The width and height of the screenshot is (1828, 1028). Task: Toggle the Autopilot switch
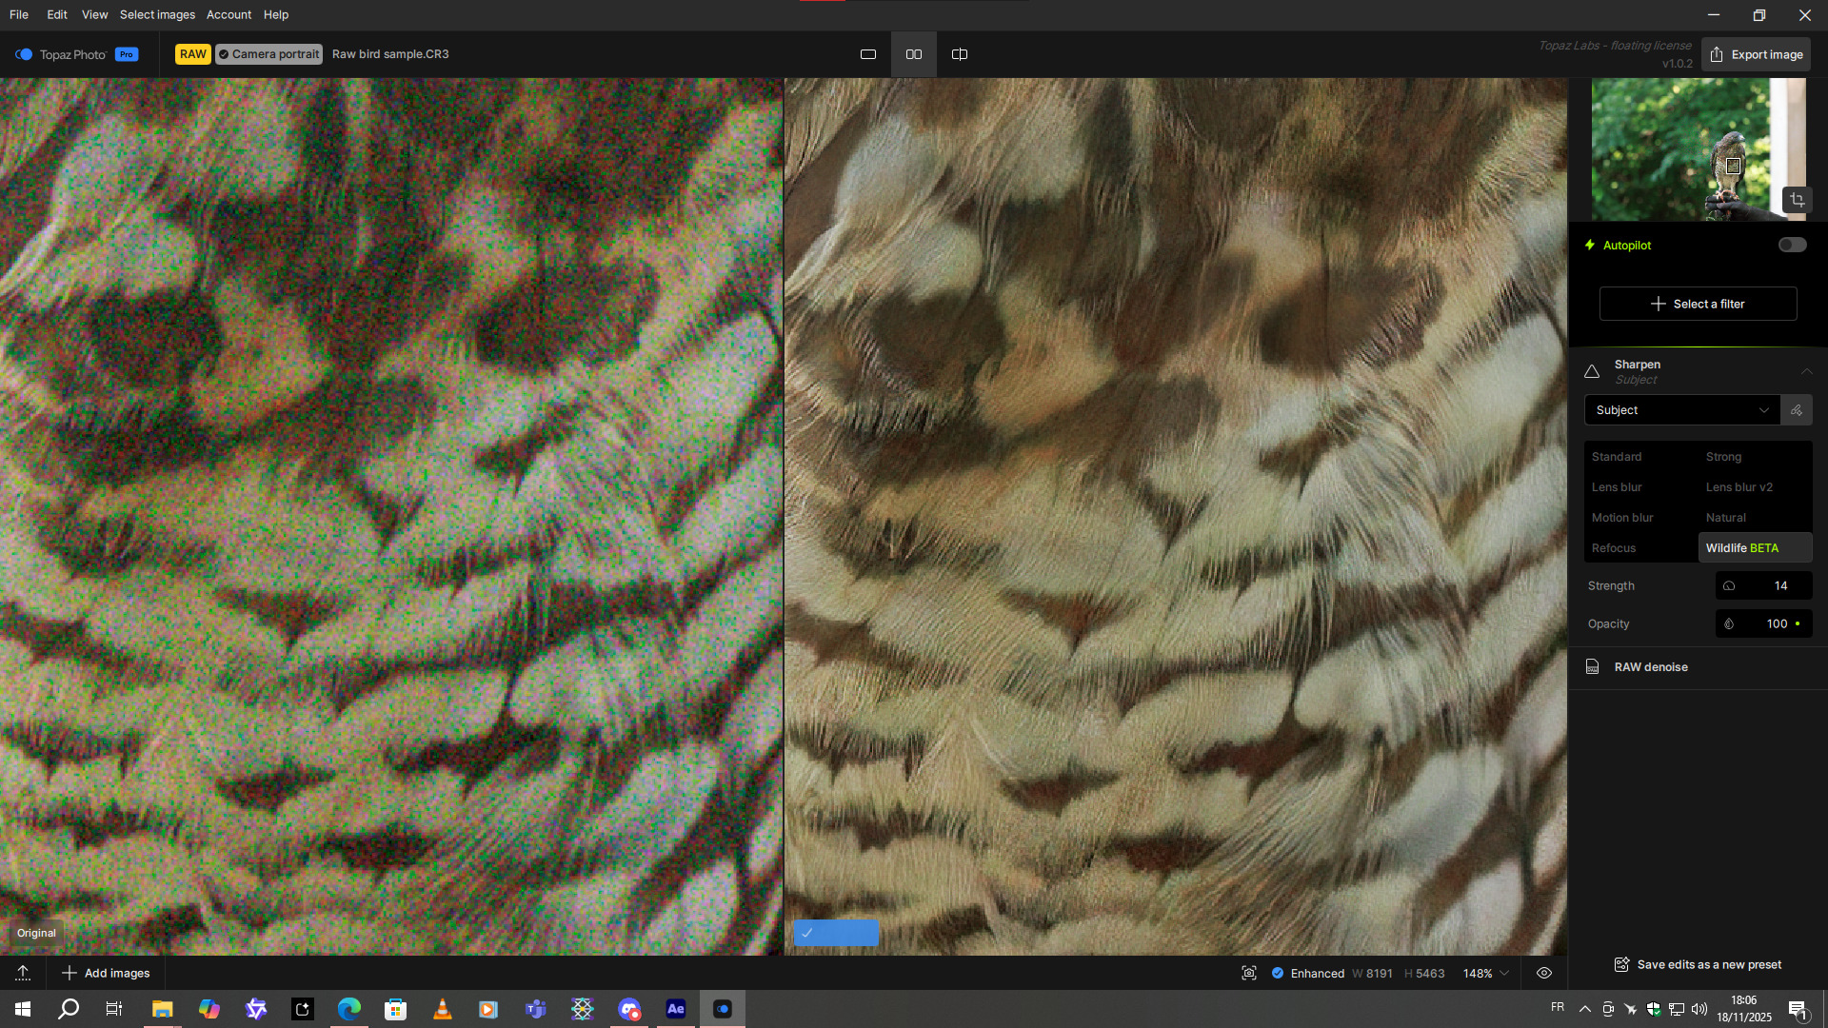coord(1792,246)
